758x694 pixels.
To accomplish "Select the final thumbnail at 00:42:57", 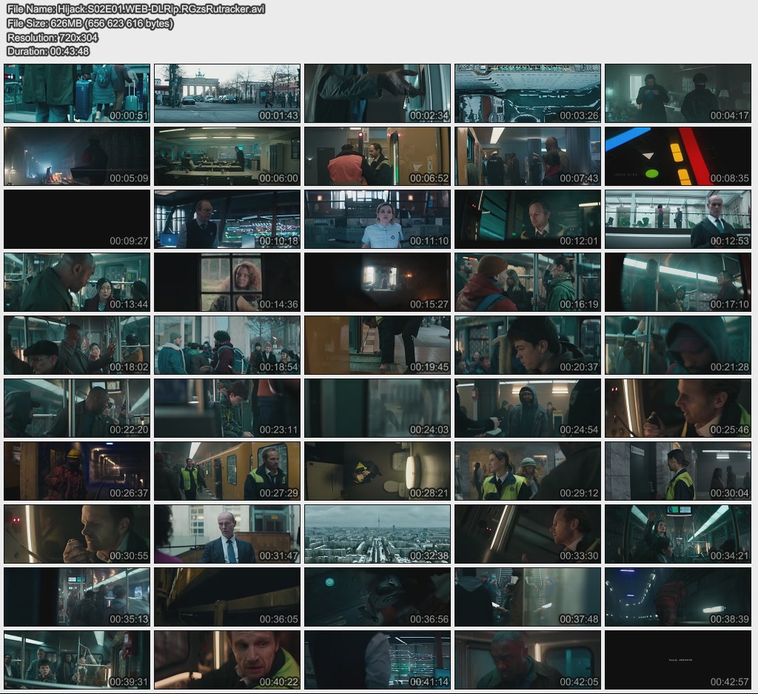I will [677, 660].
